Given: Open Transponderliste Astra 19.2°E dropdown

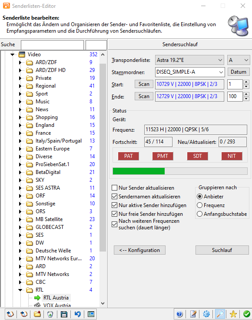Looking at the screenshot, I should (189, 60).
